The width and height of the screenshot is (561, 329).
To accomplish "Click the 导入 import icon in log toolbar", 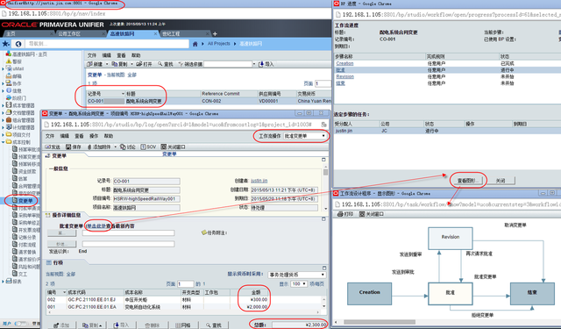I will tap(261, 64).
